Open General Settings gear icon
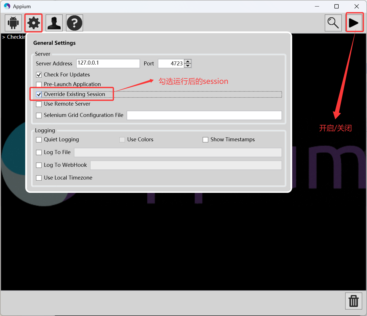 coord(34,23)
